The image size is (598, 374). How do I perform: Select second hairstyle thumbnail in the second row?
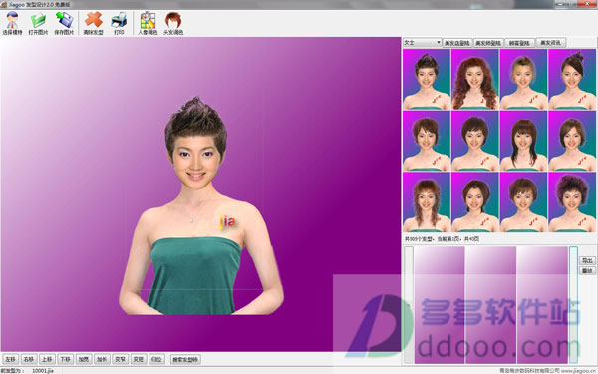coord(474,141)
